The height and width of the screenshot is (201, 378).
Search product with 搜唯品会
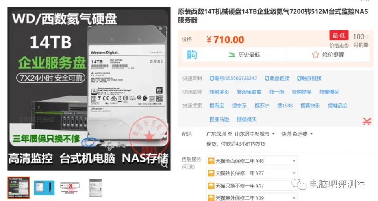pyautogui.click(x=338, y=105)
